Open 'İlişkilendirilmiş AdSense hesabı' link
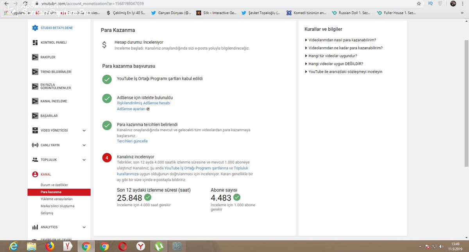 (x=143, y=103)
